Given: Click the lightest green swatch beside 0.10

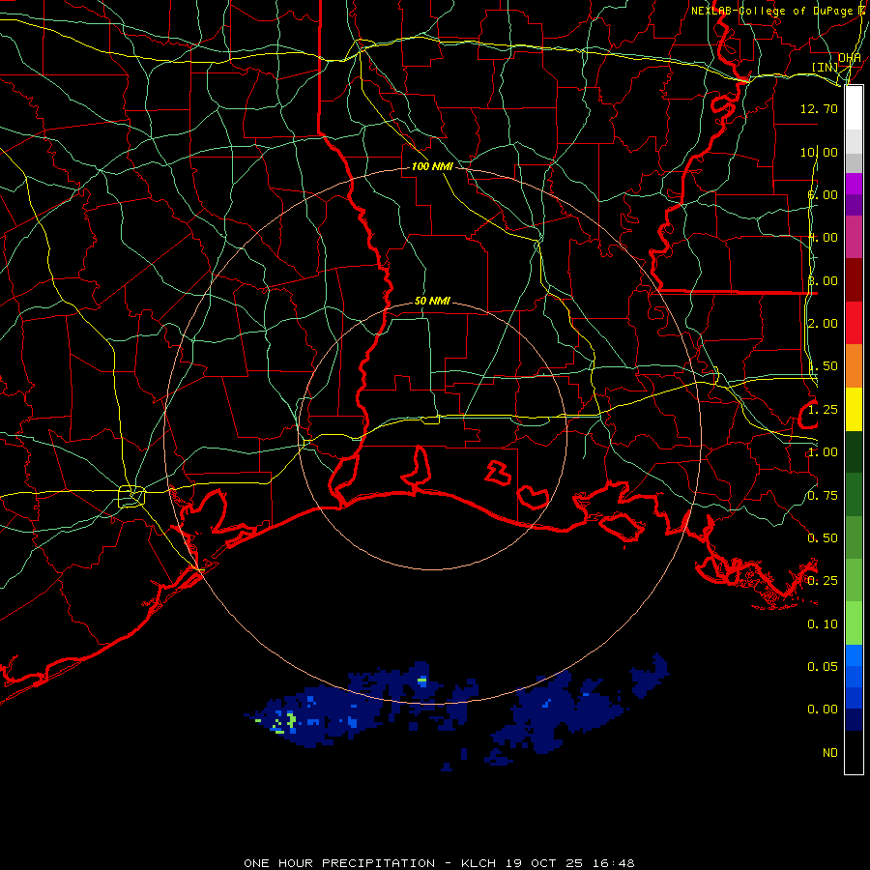Looking at the screenshot, I should (854, 623).
